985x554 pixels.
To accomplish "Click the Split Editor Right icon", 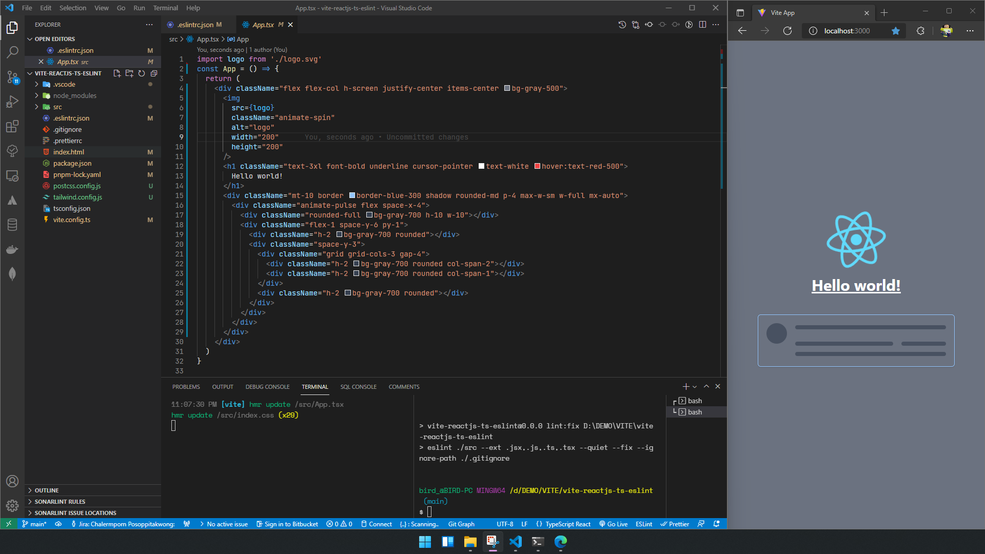I will tap(702, 25).
